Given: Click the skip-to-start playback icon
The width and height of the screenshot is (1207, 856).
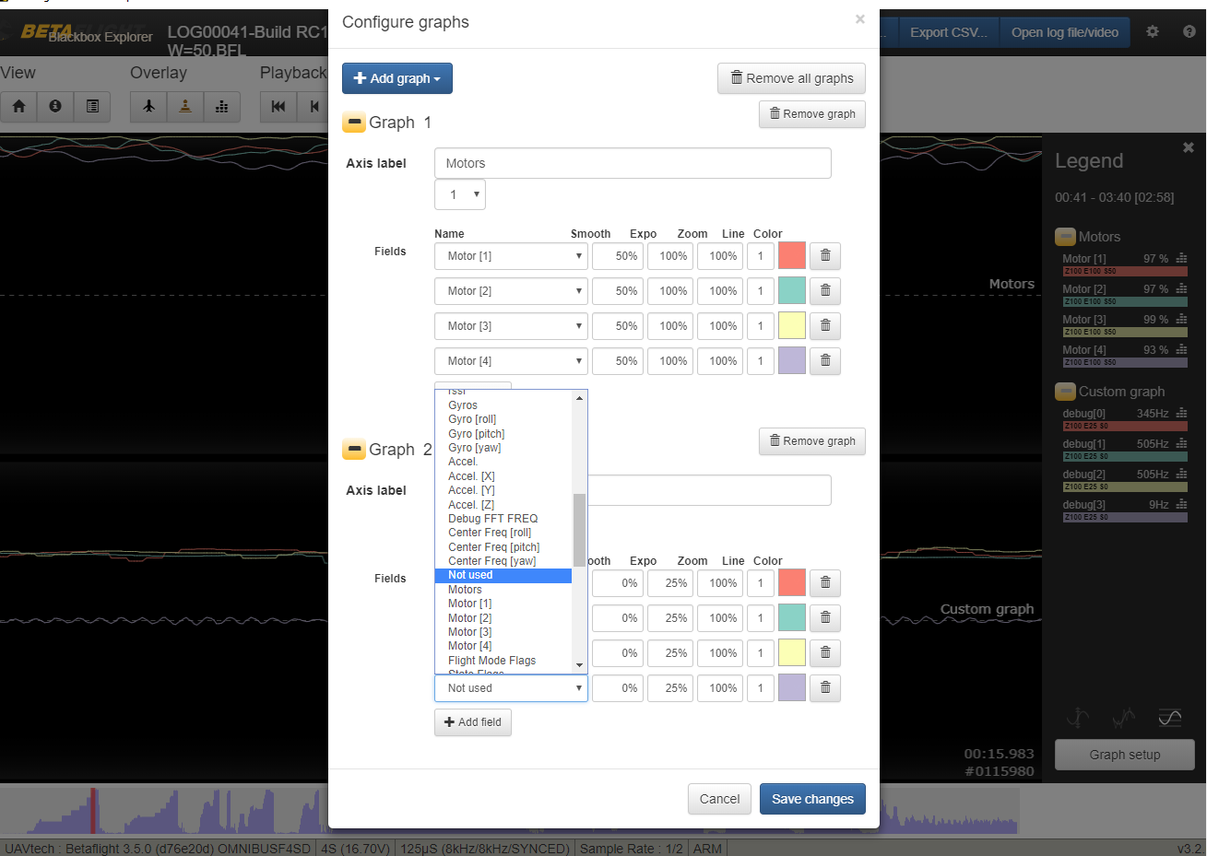Looking at the screenshot, I should click(x=278, y=106).
